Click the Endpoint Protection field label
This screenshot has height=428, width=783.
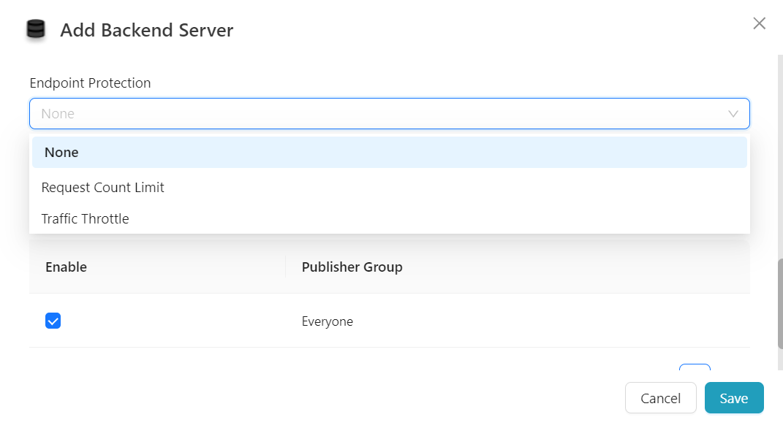(90, 83)
